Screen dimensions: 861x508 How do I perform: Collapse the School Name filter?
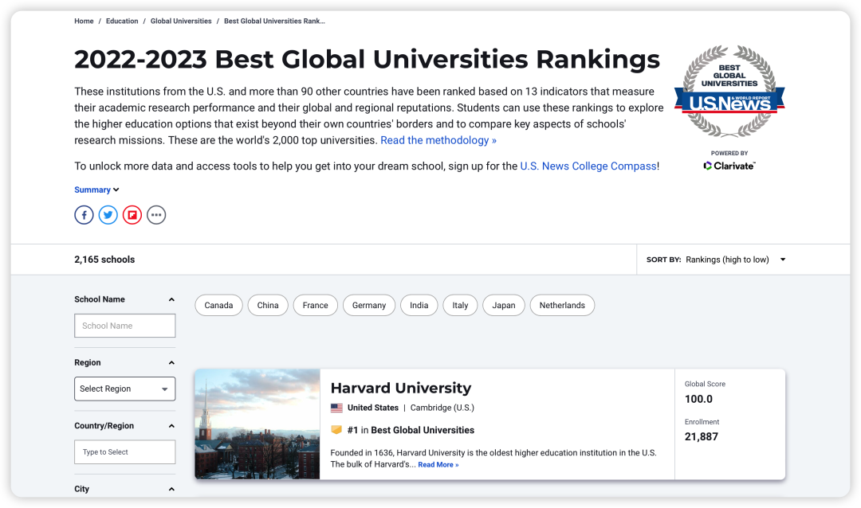(171, 299)
